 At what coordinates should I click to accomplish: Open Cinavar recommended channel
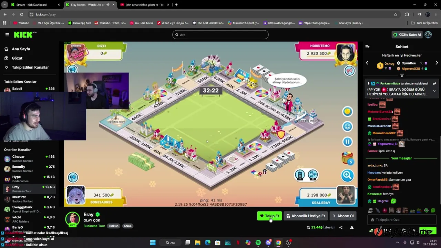(x=29, y=158)
